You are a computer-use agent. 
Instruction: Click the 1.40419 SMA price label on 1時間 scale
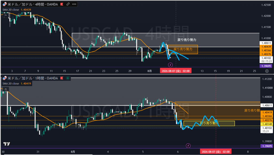266,113
